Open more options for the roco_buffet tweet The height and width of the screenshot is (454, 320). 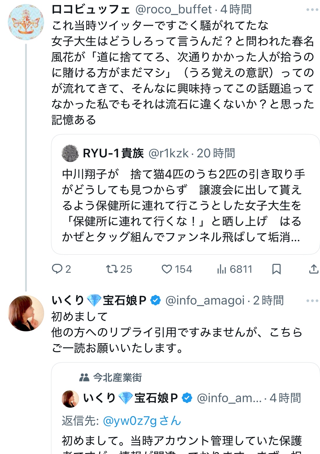click(x=312, y=10)
